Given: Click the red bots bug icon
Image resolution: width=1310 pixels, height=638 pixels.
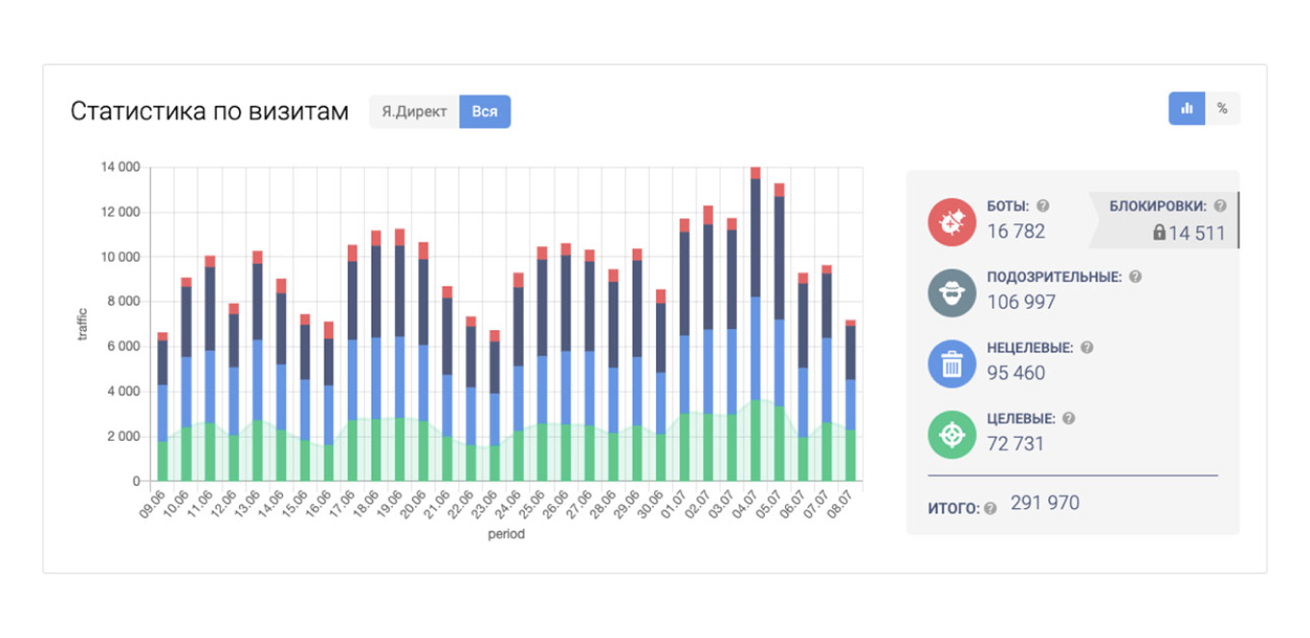Looking at the screenshot, I should click(x=952, y=222).
